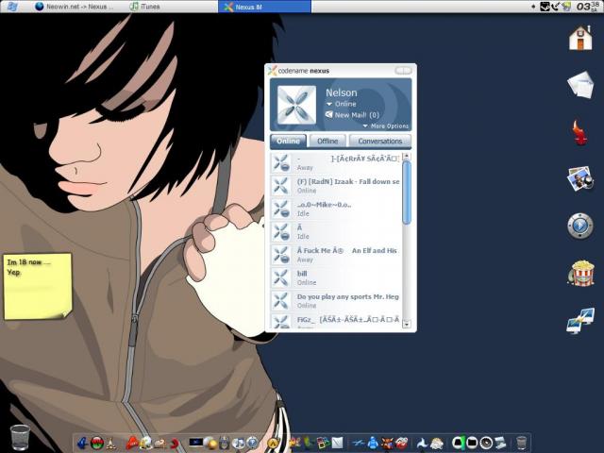Viewport: 604px width, 453px height.
Task: Click the display name Nelson
Action: [x=342, y=92]
